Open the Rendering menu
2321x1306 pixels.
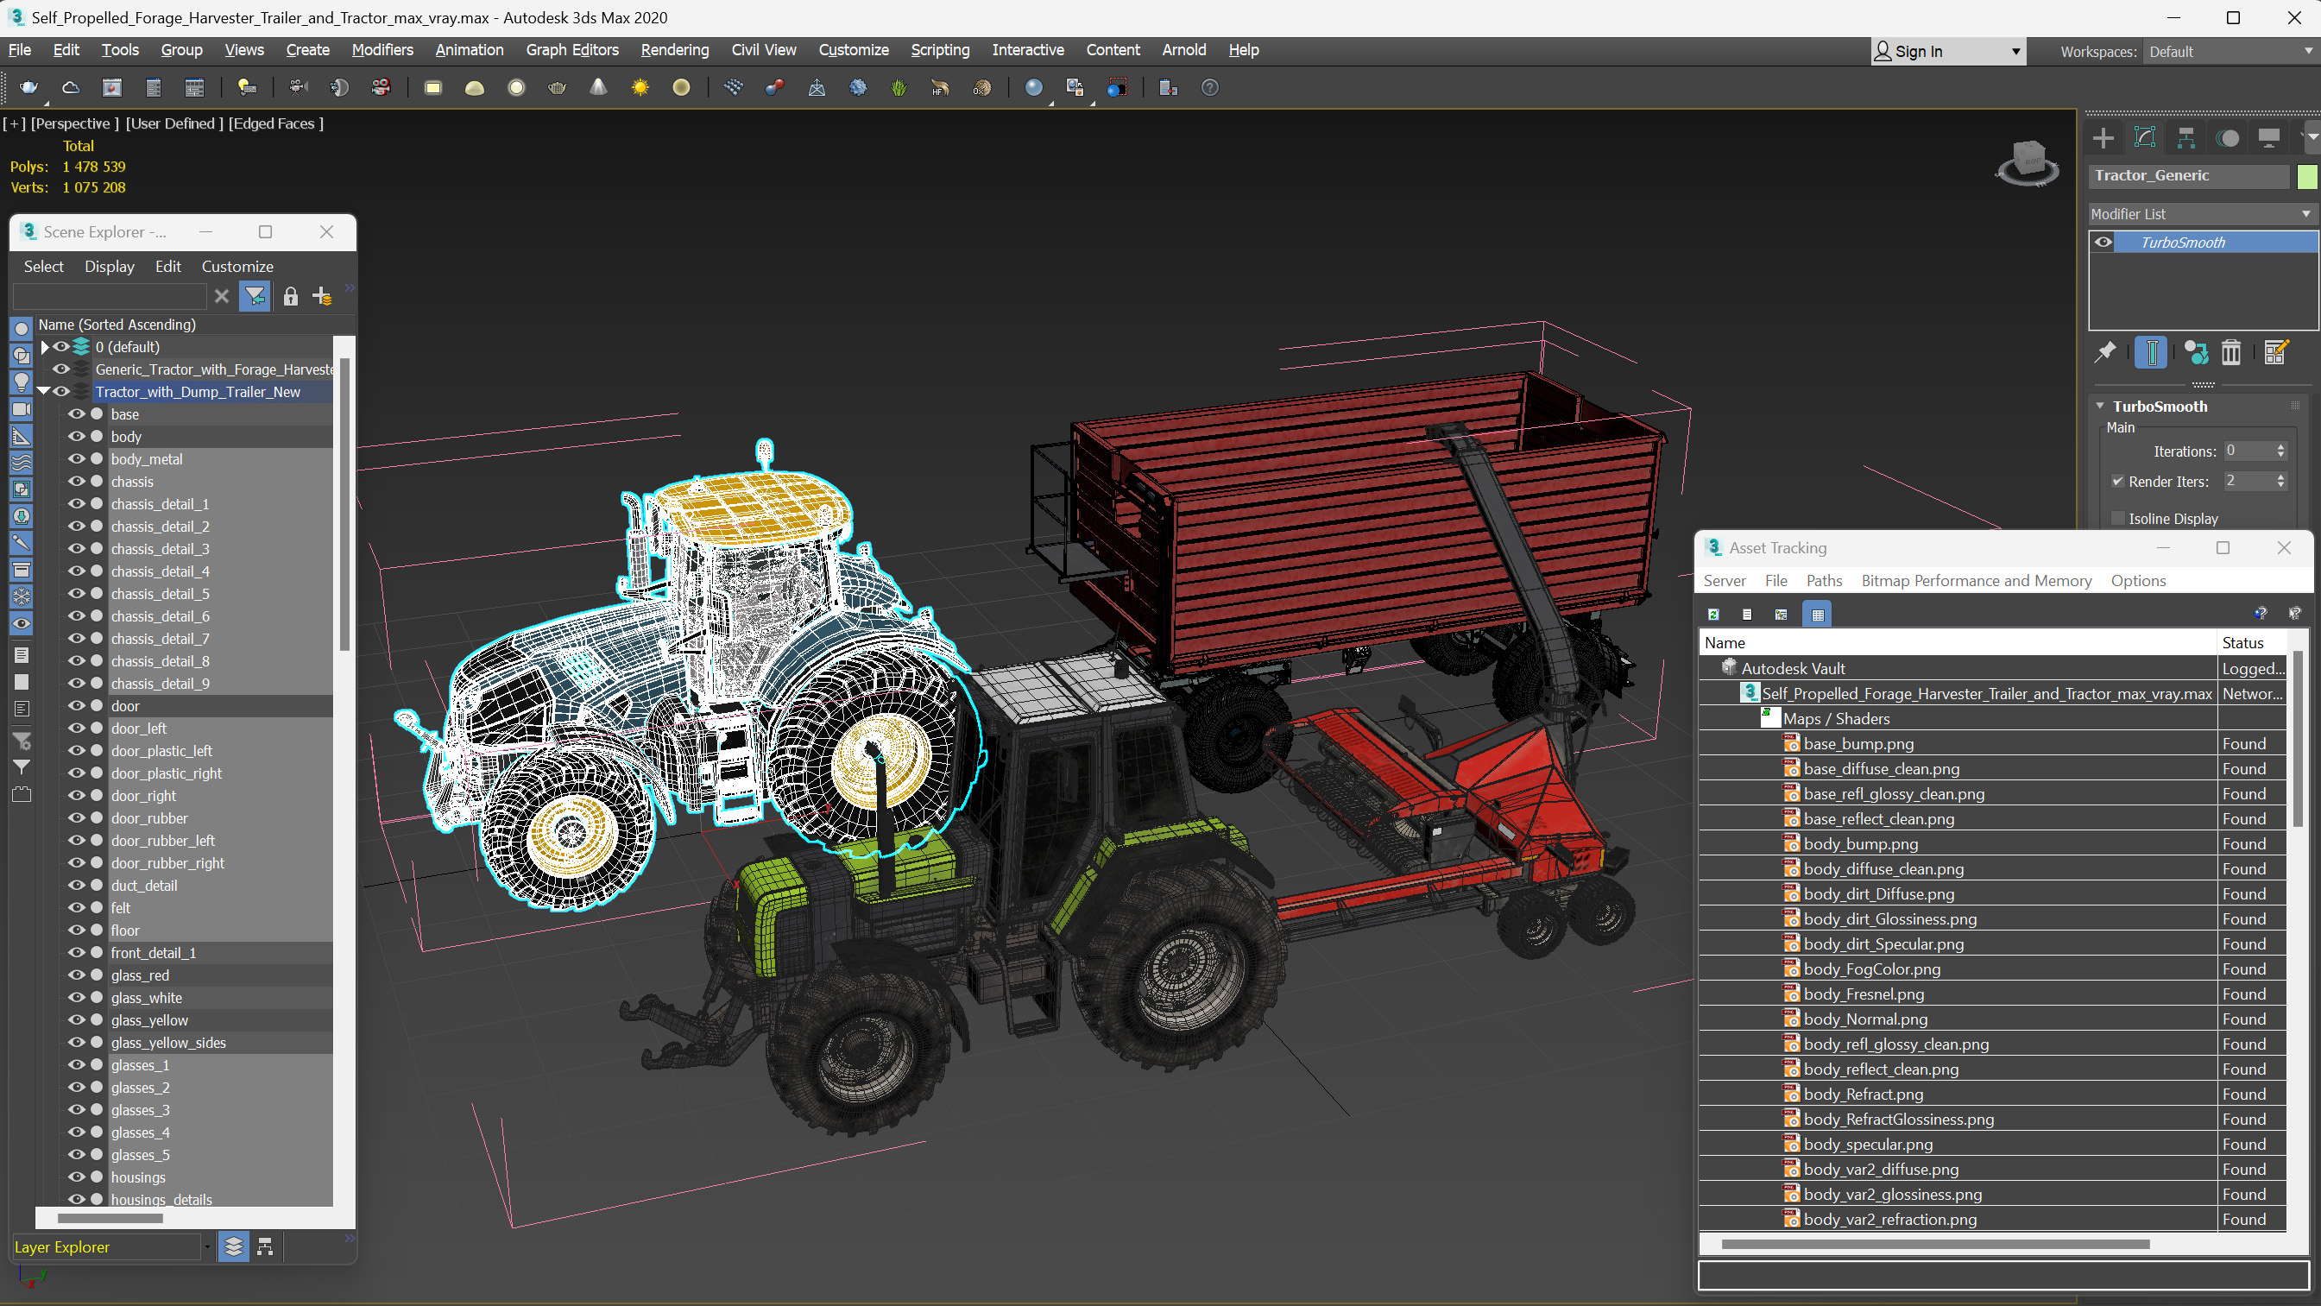pos(674,49)
